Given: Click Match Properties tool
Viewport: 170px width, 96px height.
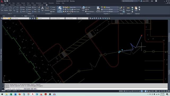Looking at the screenshot, I should pyautogui.click(x=98, y=9).
